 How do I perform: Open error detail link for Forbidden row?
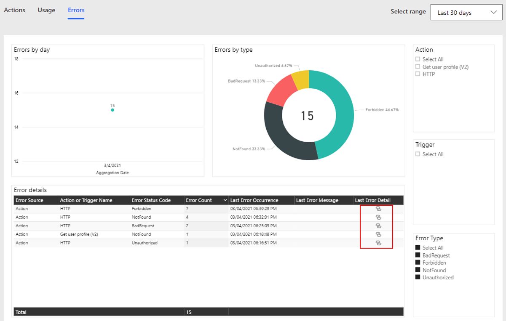378,209
